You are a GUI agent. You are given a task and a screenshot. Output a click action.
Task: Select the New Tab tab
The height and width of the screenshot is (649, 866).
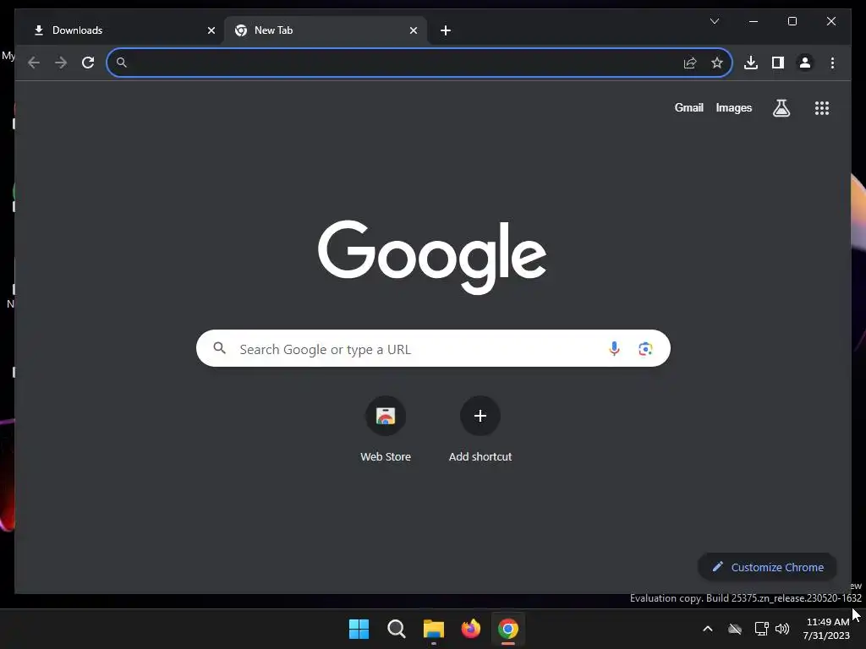(326, 31)
